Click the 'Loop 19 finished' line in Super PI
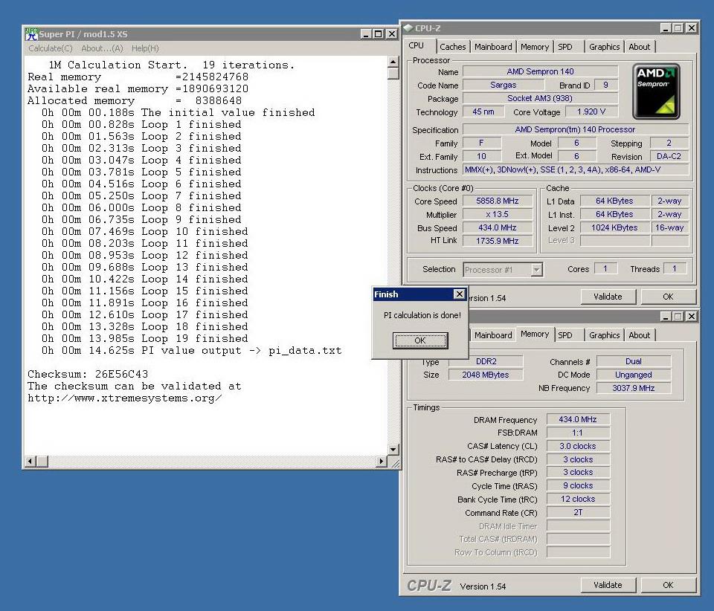Image resolution: width=714 pixels, height=611 pixels. pyautogui.click(x=145, y=338)
